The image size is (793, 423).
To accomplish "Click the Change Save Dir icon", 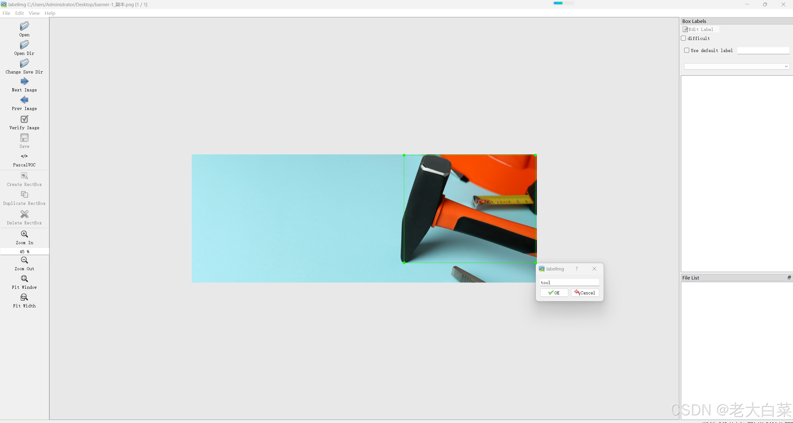I will click(24, 64).
